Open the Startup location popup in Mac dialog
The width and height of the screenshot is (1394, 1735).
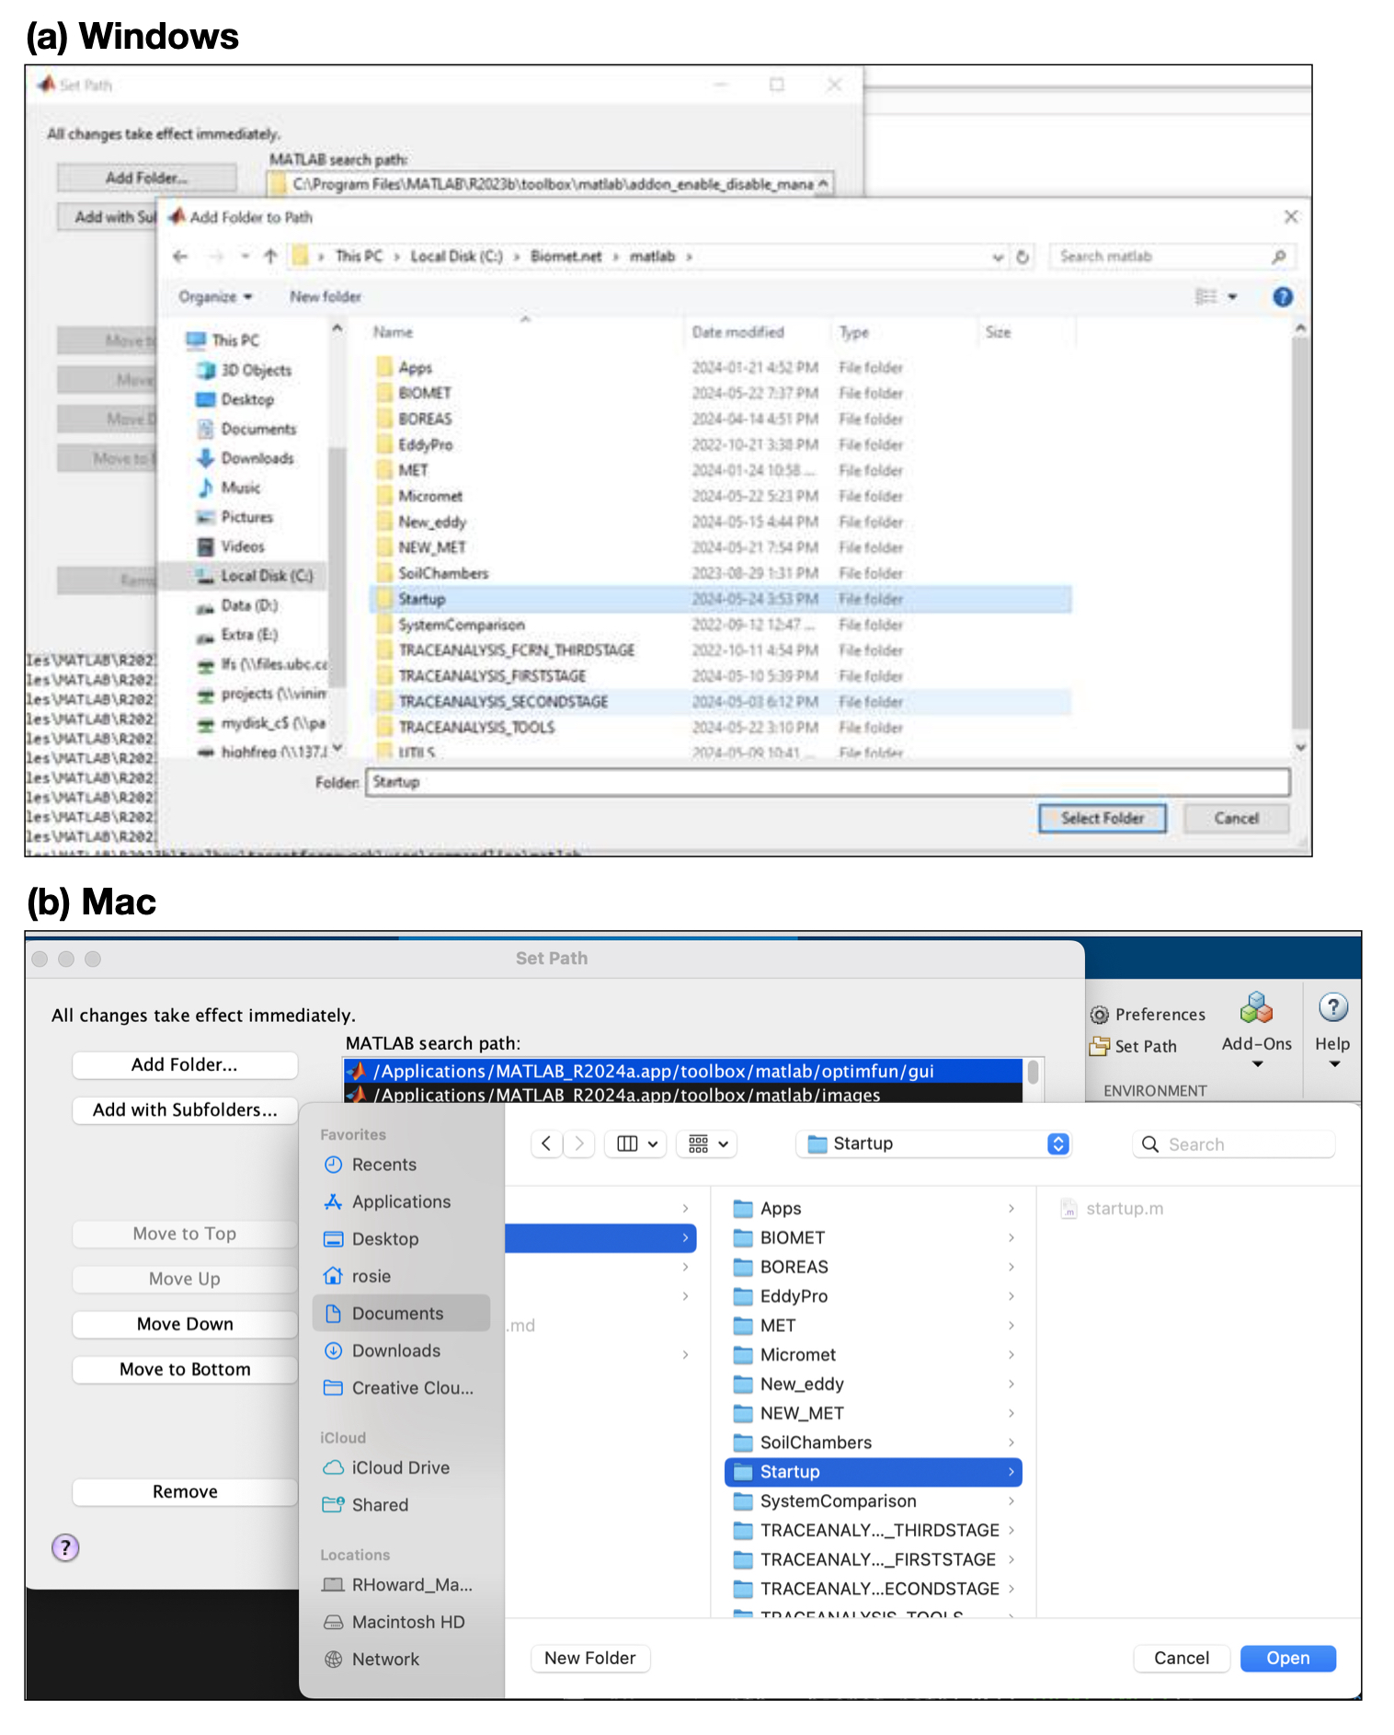coord(933,1143)
